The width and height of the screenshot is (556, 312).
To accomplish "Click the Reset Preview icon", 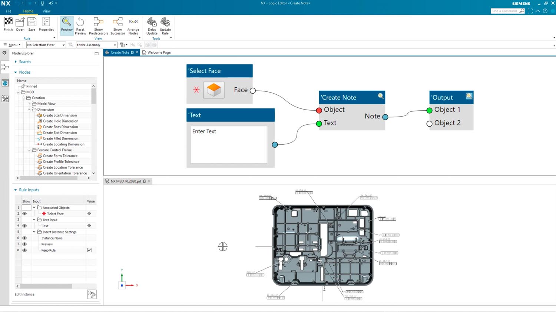I will click(x=80, y=23).
